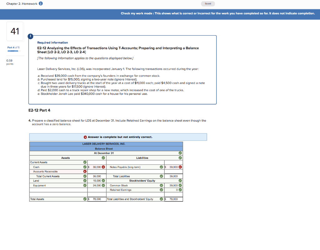320x250 pixels.
Task: Click the green check beside At December 31
Action: 180,153
